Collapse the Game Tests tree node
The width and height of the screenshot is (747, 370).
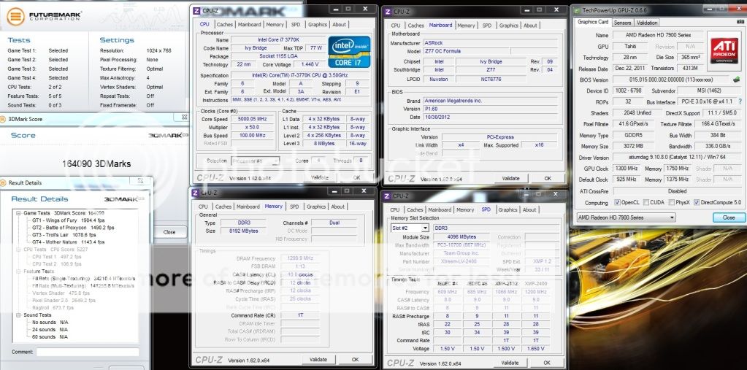point(18,212)
